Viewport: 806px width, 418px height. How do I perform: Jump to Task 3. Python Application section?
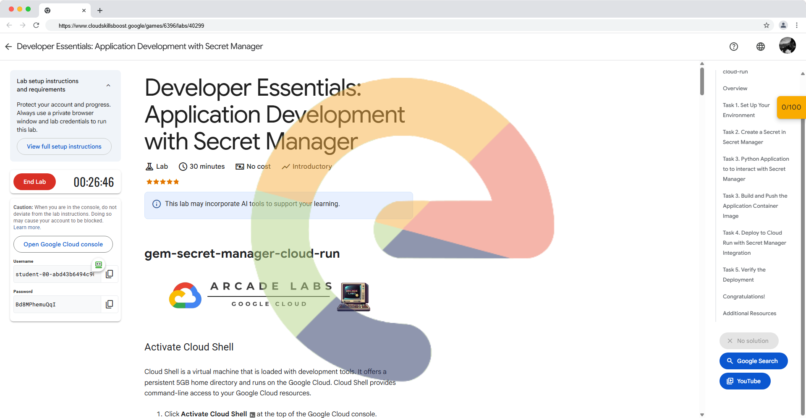click(756, 169)
